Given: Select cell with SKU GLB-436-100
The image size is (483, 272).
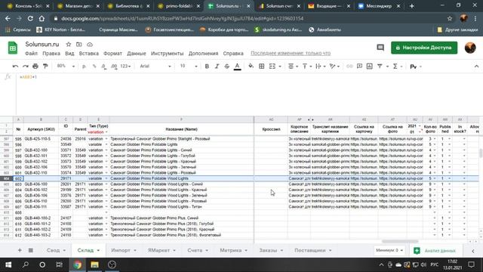Looking at the screenshot, I should (41, 184).
